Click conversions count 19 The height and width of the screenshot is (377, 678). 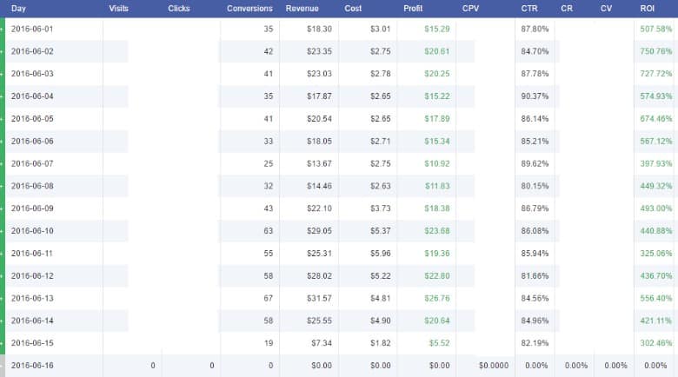[x=269, y=343]
